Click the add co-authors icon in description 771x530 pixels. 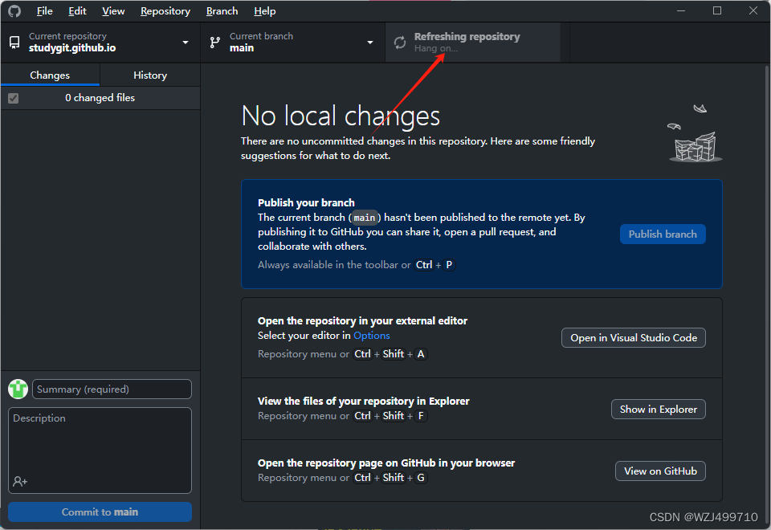tap(20, 481)
